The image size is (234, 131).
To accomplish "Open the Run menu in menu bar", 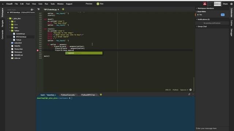I will pyautogui.click(x=46, y=4).
